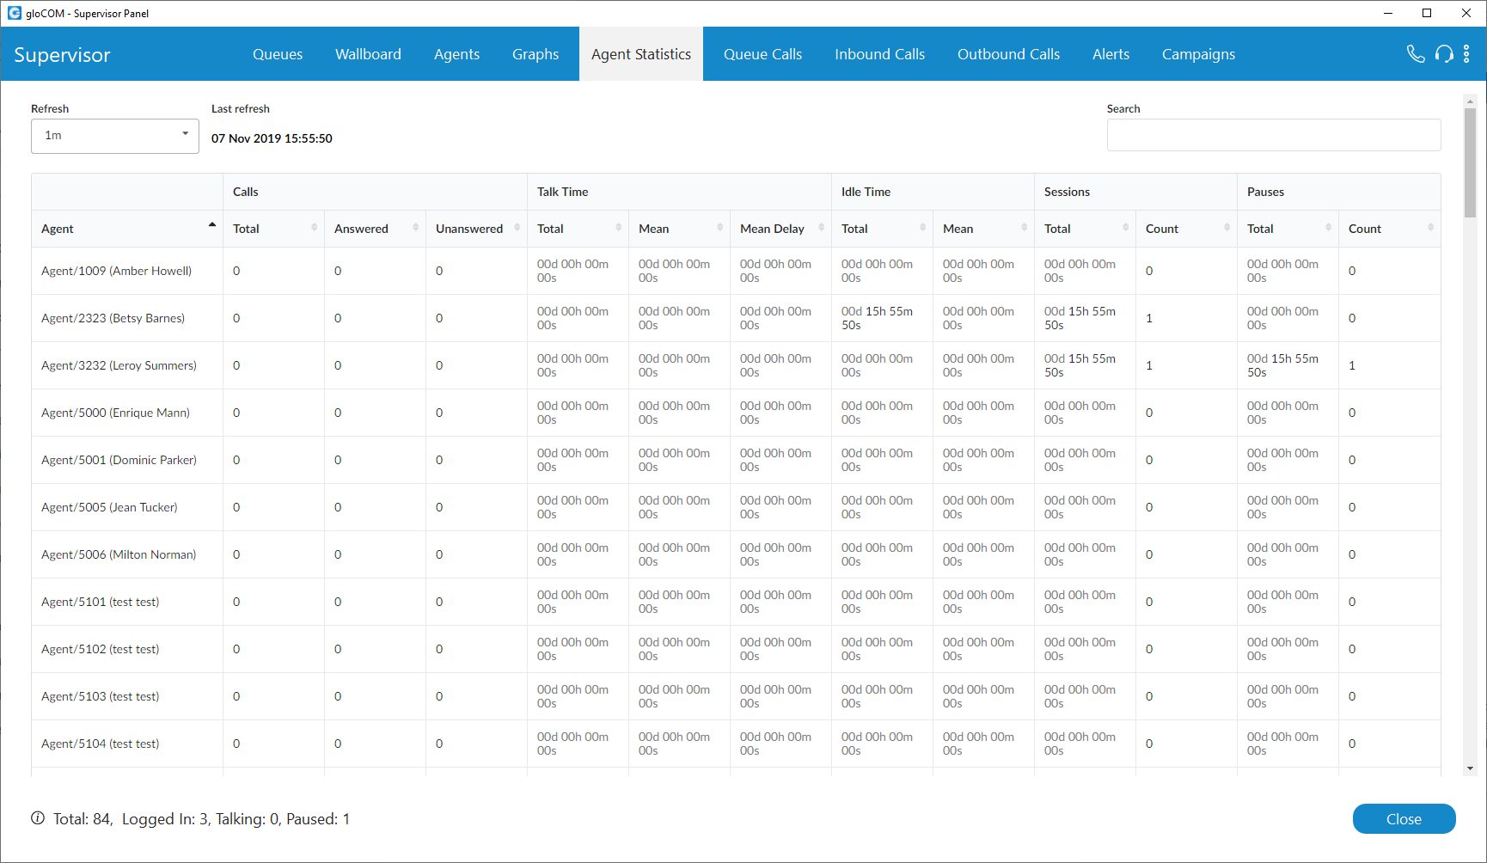The width and height of the screenshot is (1487, 863).
Task: Open the three-dot more options menu
Action: 1466,54
